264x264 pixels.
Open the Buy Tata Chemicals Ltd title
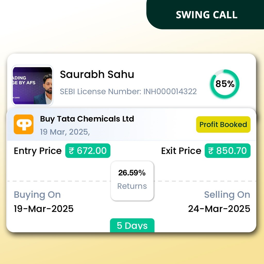click(x=87, y=119)
